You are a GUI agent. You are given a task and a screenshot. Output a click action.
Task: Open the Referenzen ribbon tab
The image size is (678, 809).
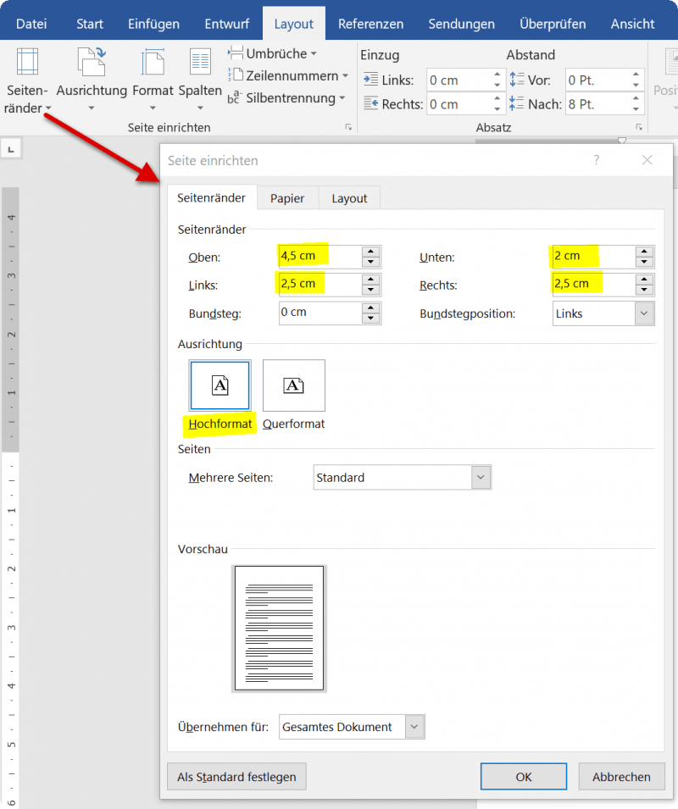pos(370,24)
